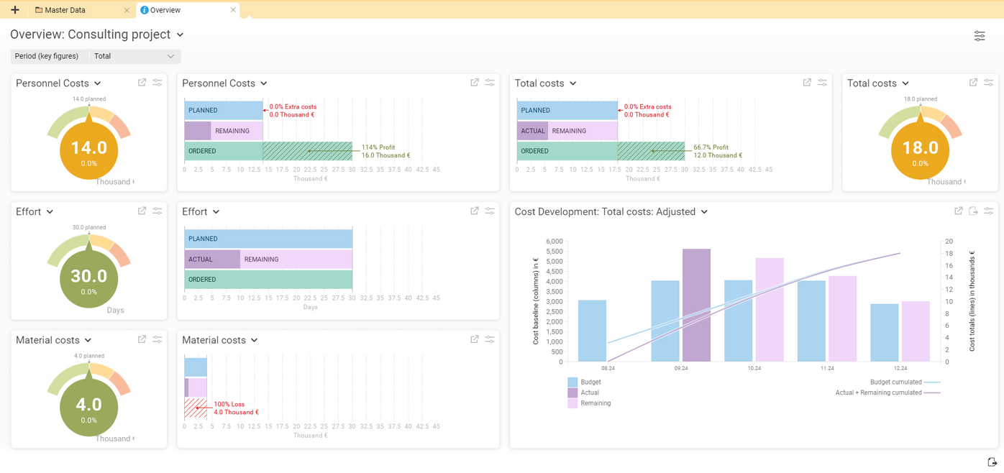Screen dimensions: 1004x473
Task: Open settings of the Effort bar chart widget
Action: click(490, 211)
